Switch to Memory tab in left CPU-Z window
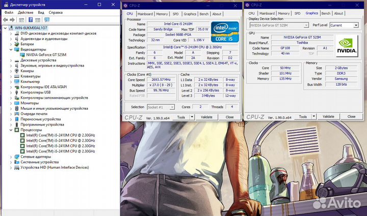This screenshot has width=367, height=216. pos(162,14)
